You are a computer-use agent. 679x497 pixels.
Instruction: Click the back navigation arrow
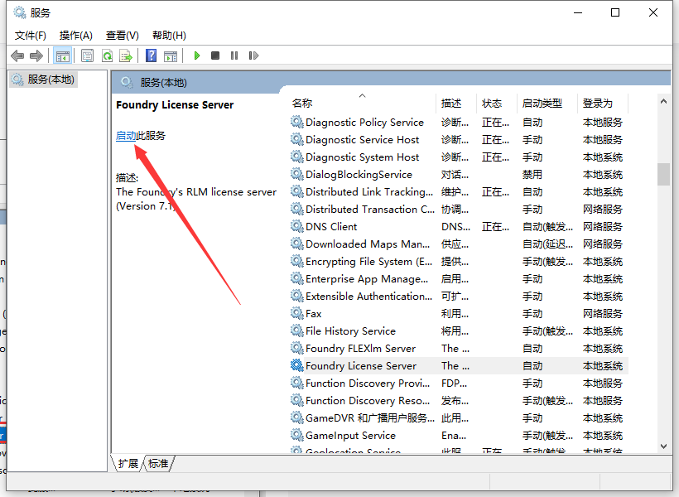pos(17,55)
